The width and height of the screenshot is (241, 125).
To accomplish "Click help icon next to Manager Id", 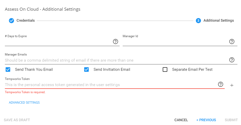I will [232, 41].
